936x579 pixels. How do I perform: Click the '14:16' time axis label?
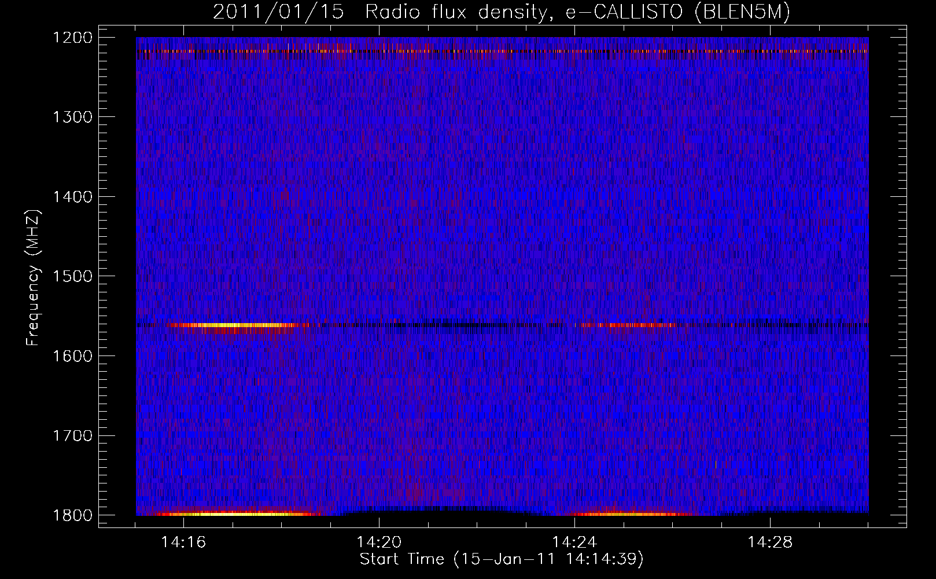click(x=183, y=543)
